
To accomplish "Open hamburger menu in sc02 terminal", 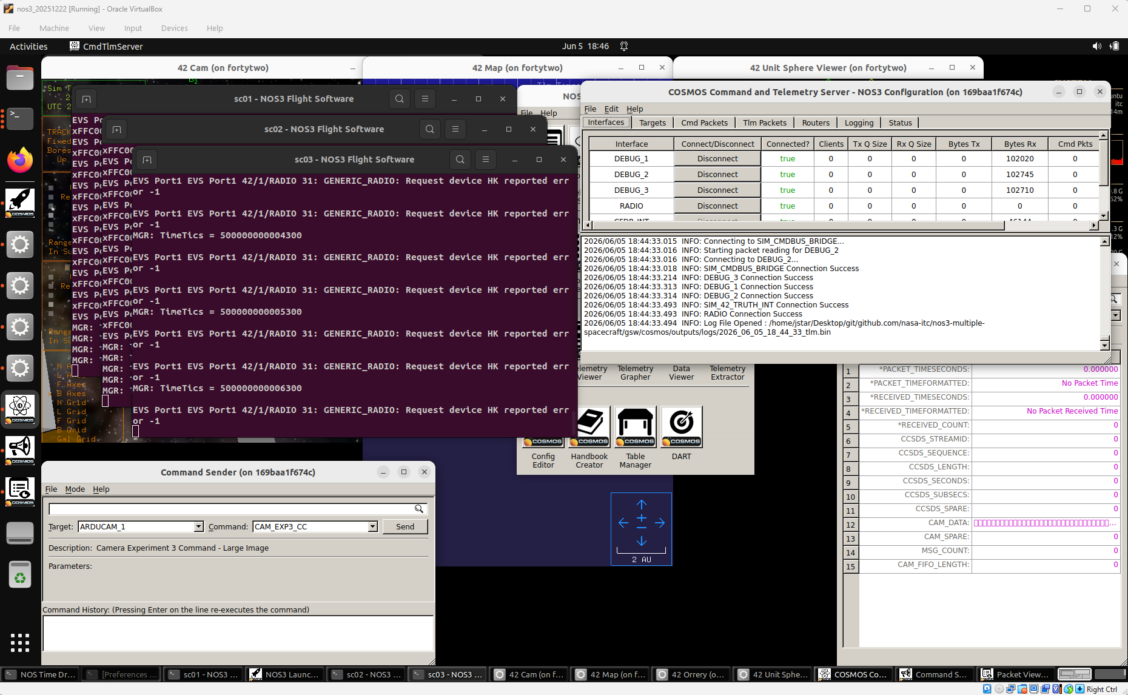I will 455,129.
